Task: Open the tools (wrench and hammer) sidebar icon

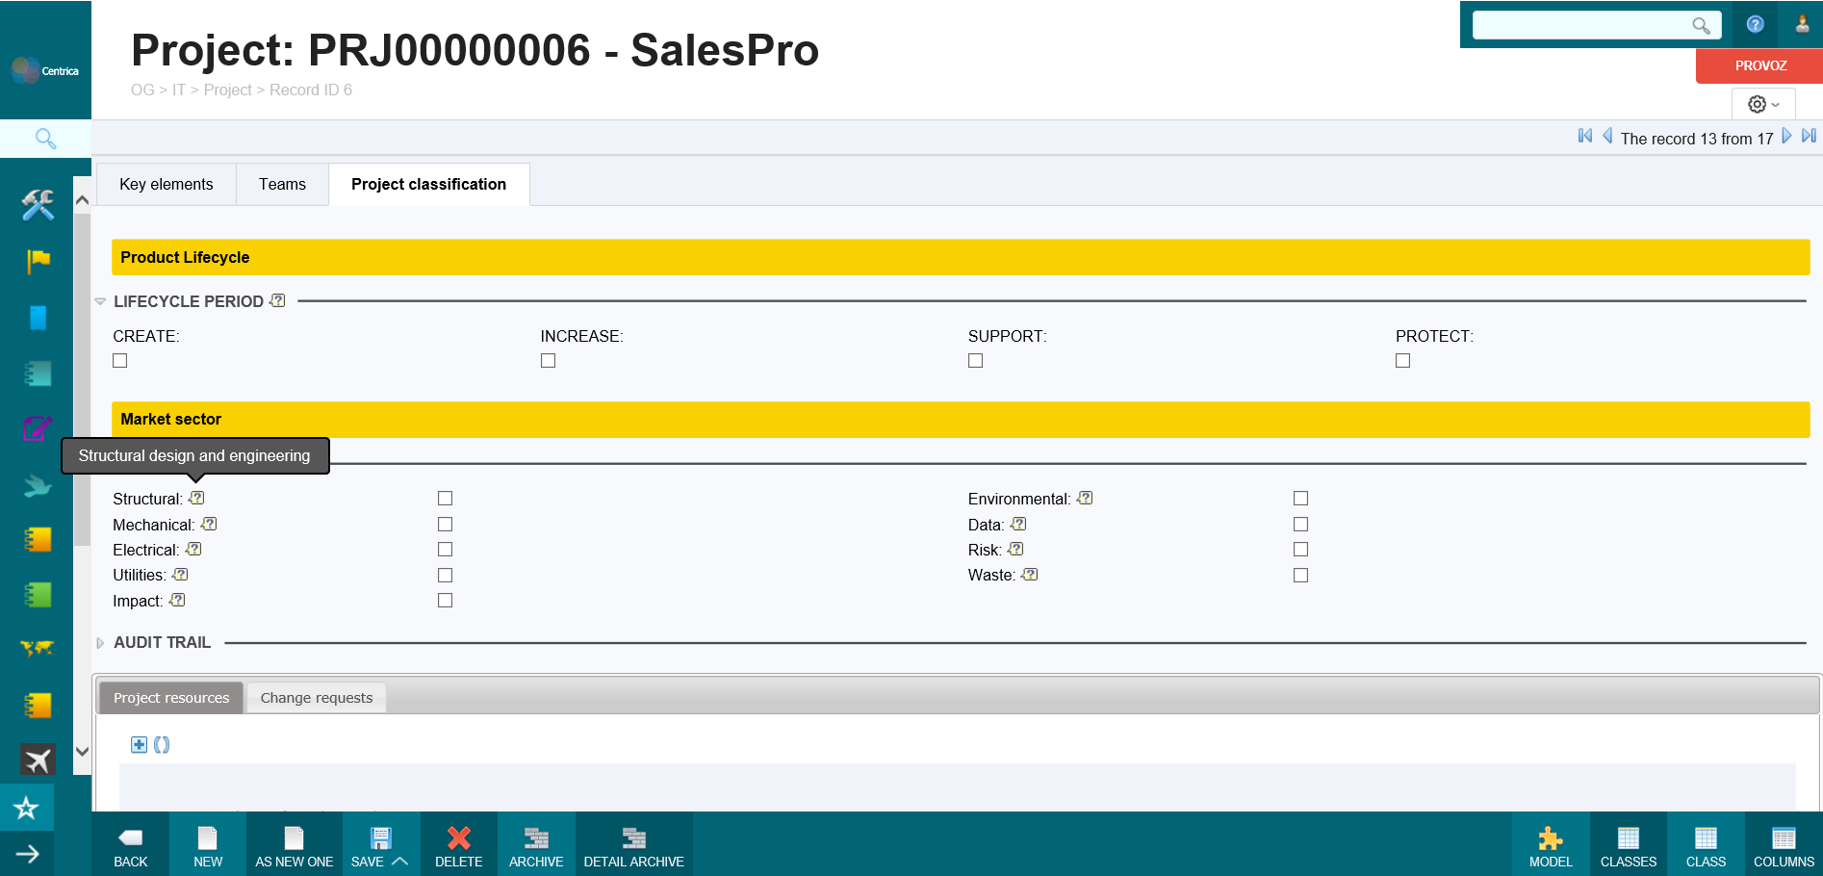Action: click(38, 204)
